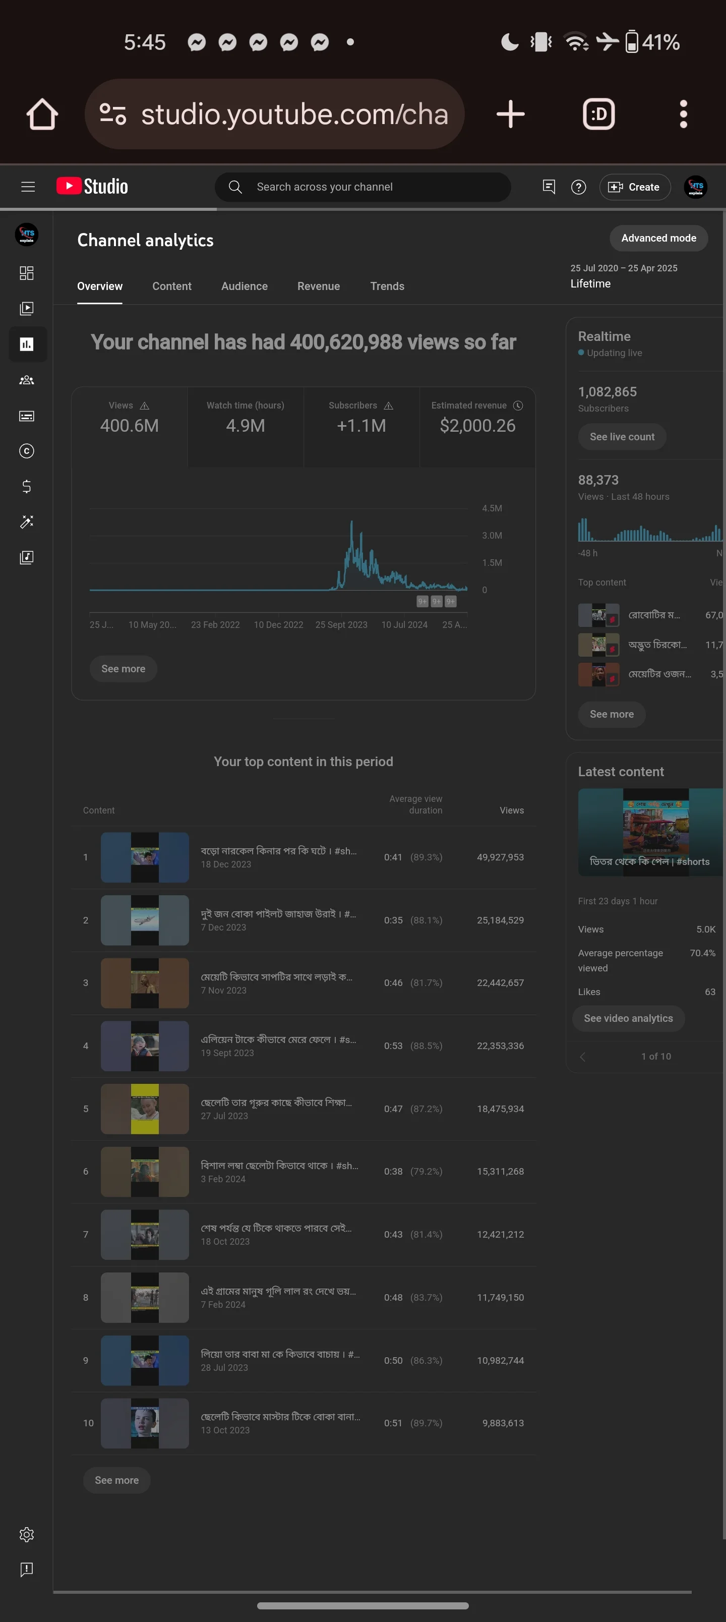Open video row dated 19 Sept 2023
The image size is (726, 1622).
[304, 1046]
